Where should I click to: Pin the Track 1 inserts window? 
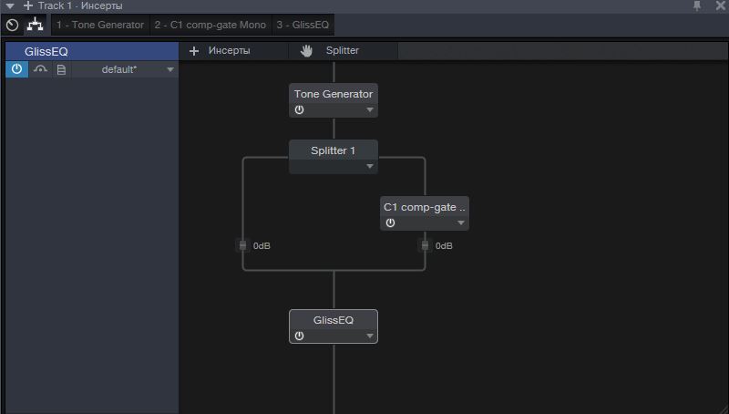tap(697, 5)
